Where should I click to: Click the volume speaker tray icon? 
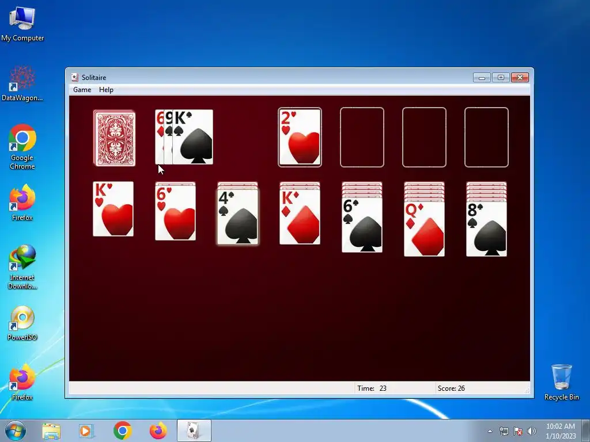pos(532,431)
